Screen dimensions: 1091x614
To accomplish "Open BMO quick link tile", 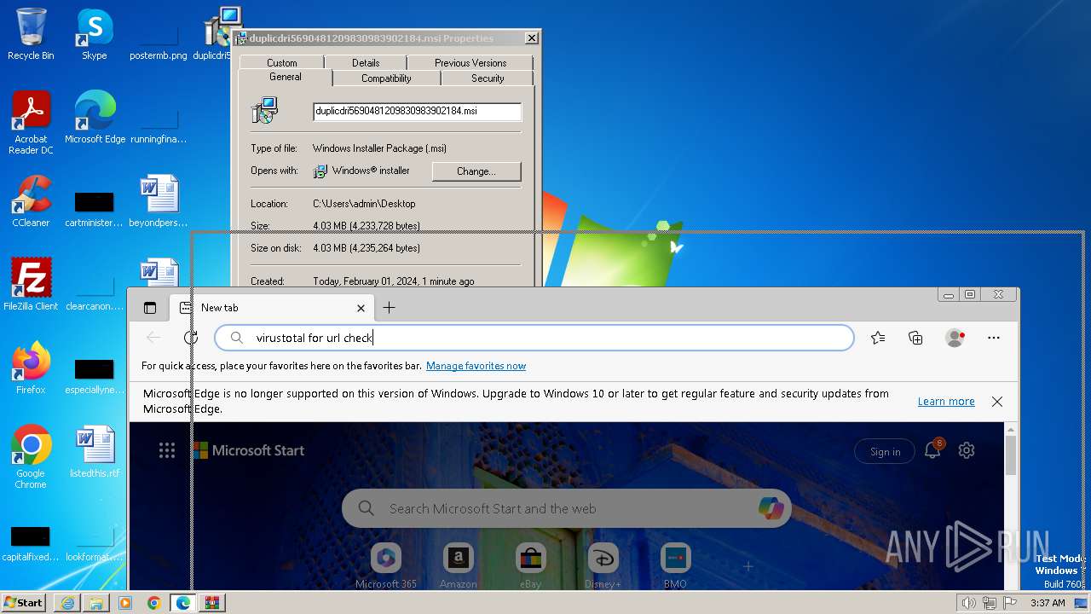I will 676,566.
